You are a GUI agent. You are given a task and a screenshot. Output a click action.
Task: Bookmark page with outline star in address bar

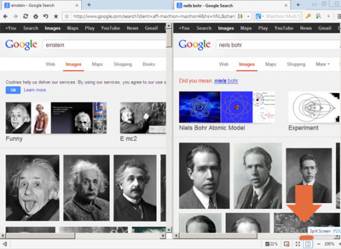click(67, 17)
